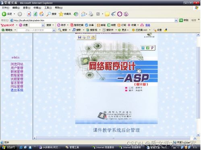Click the Yahoo! logo in toolbar

coord(7,25)
